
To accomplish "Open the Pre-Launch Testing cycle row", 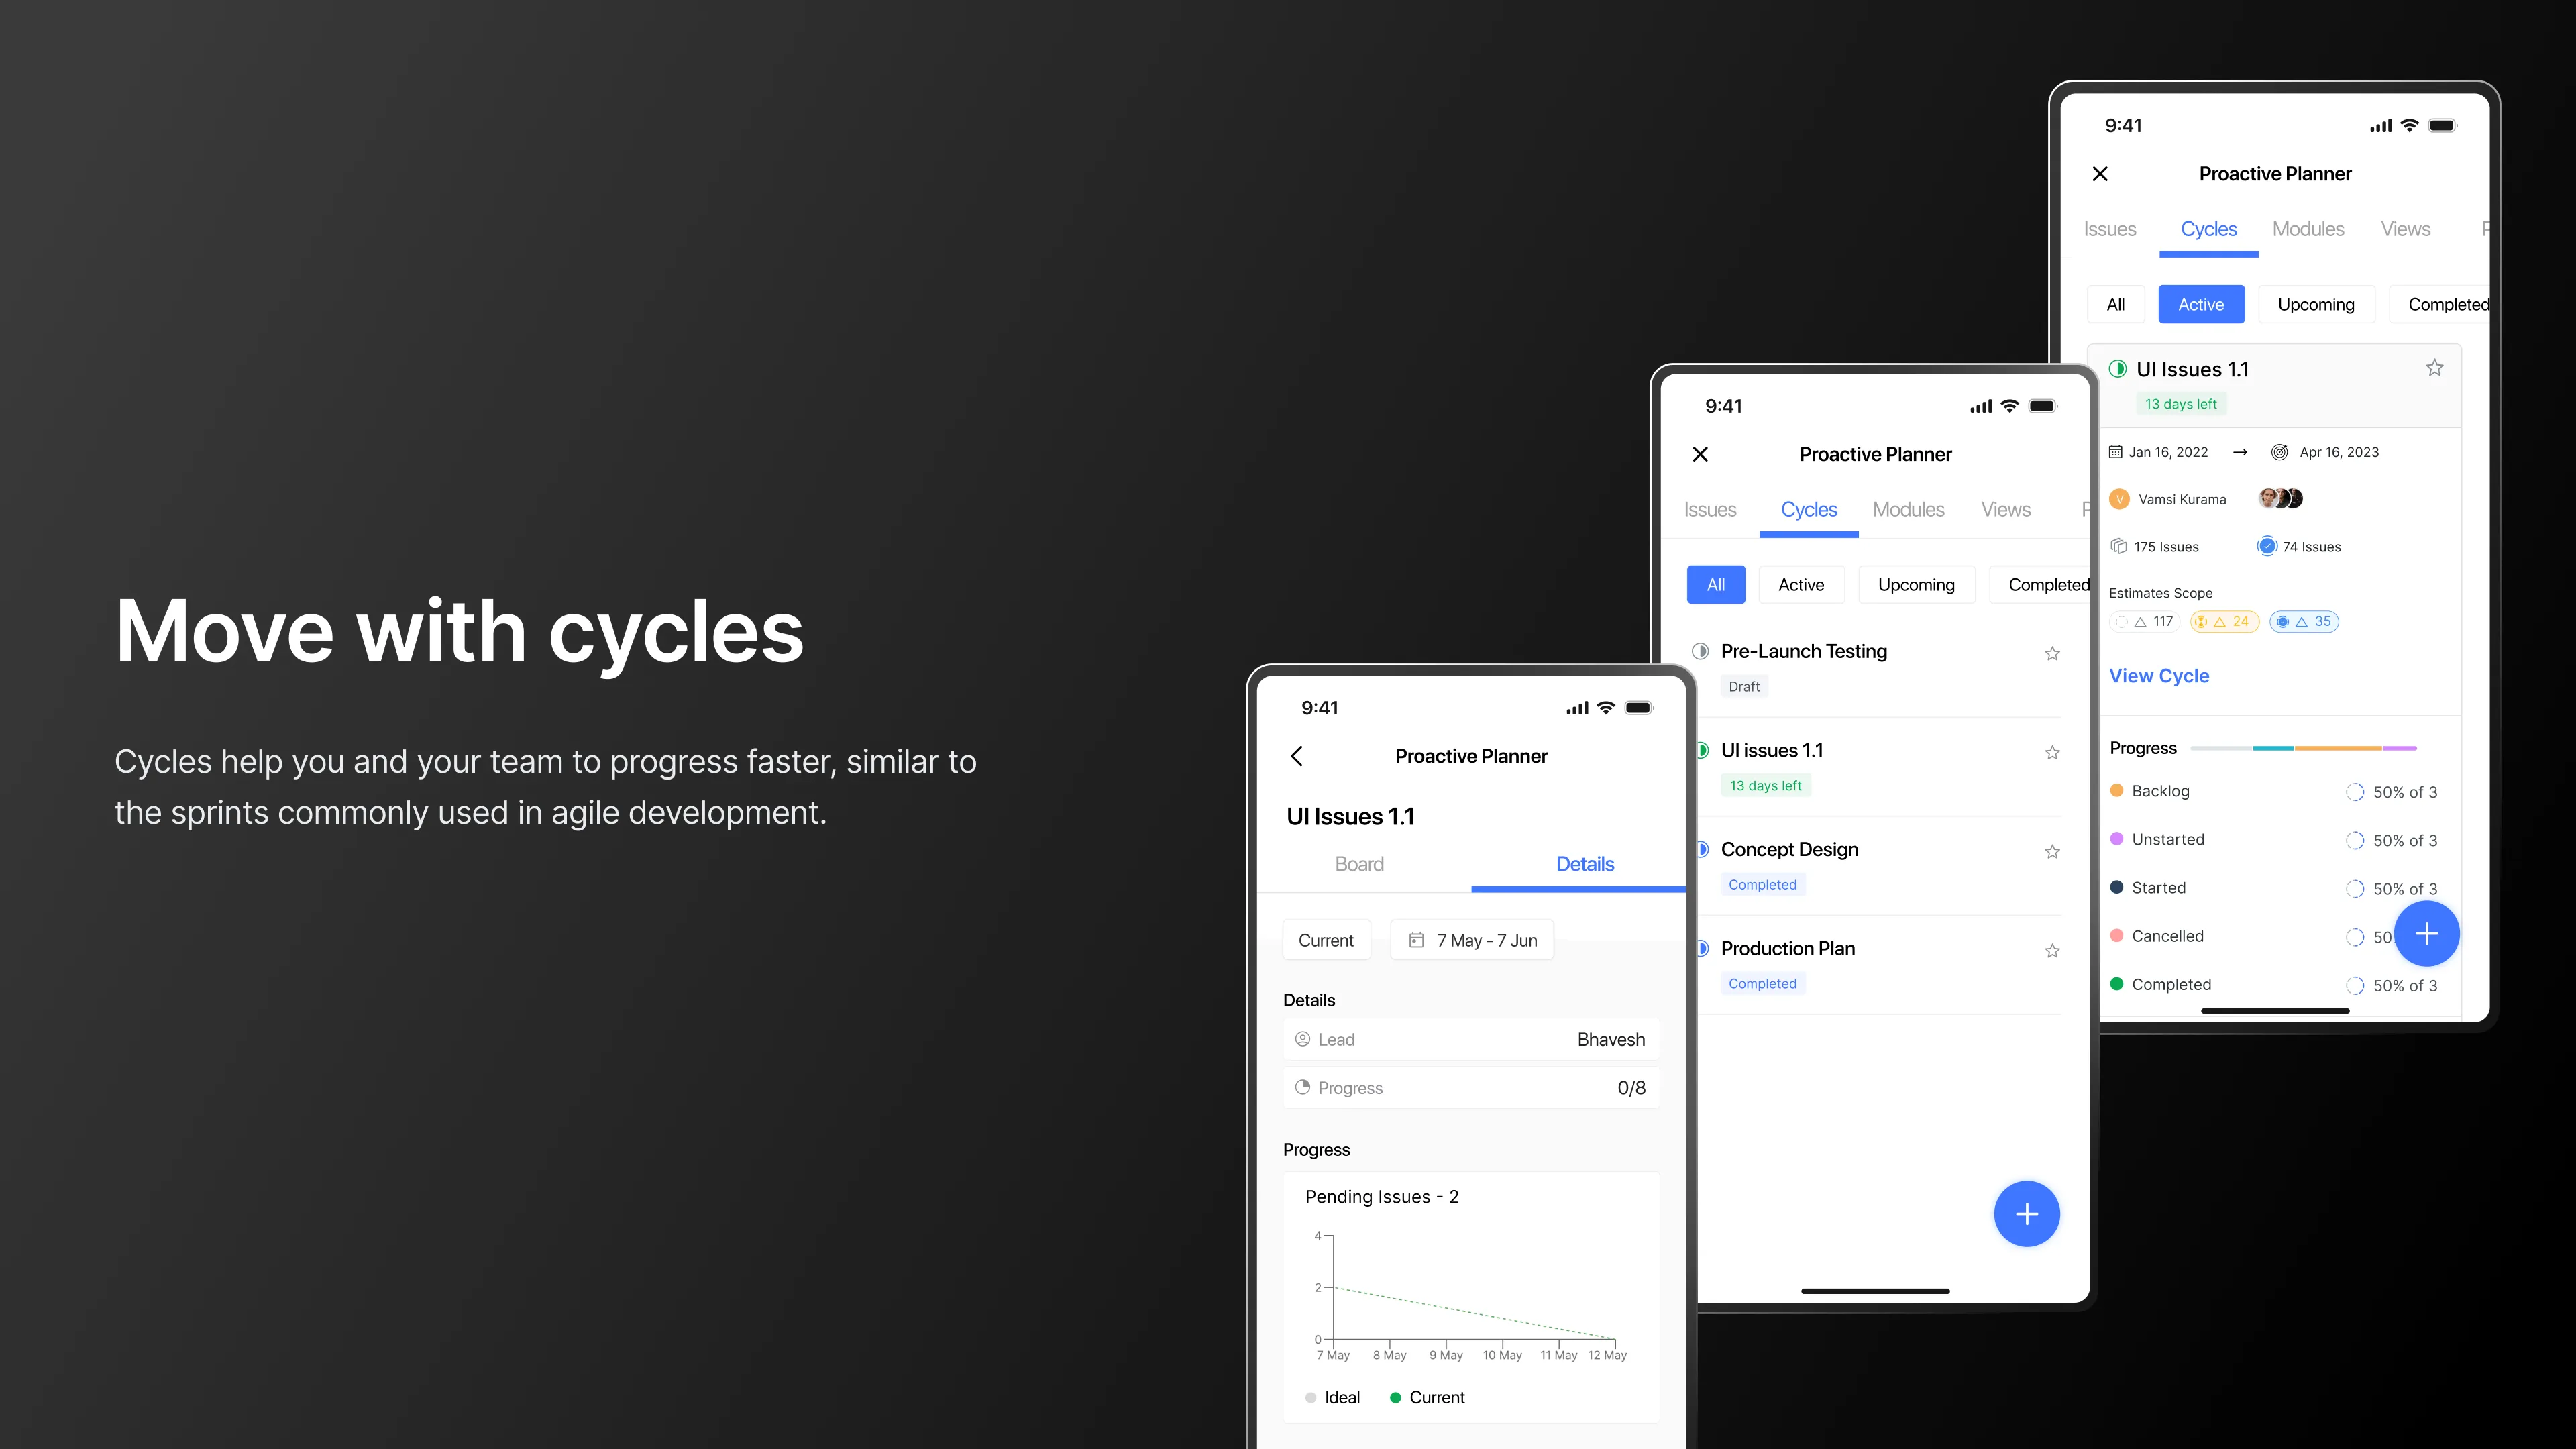I will [1803, 652].
